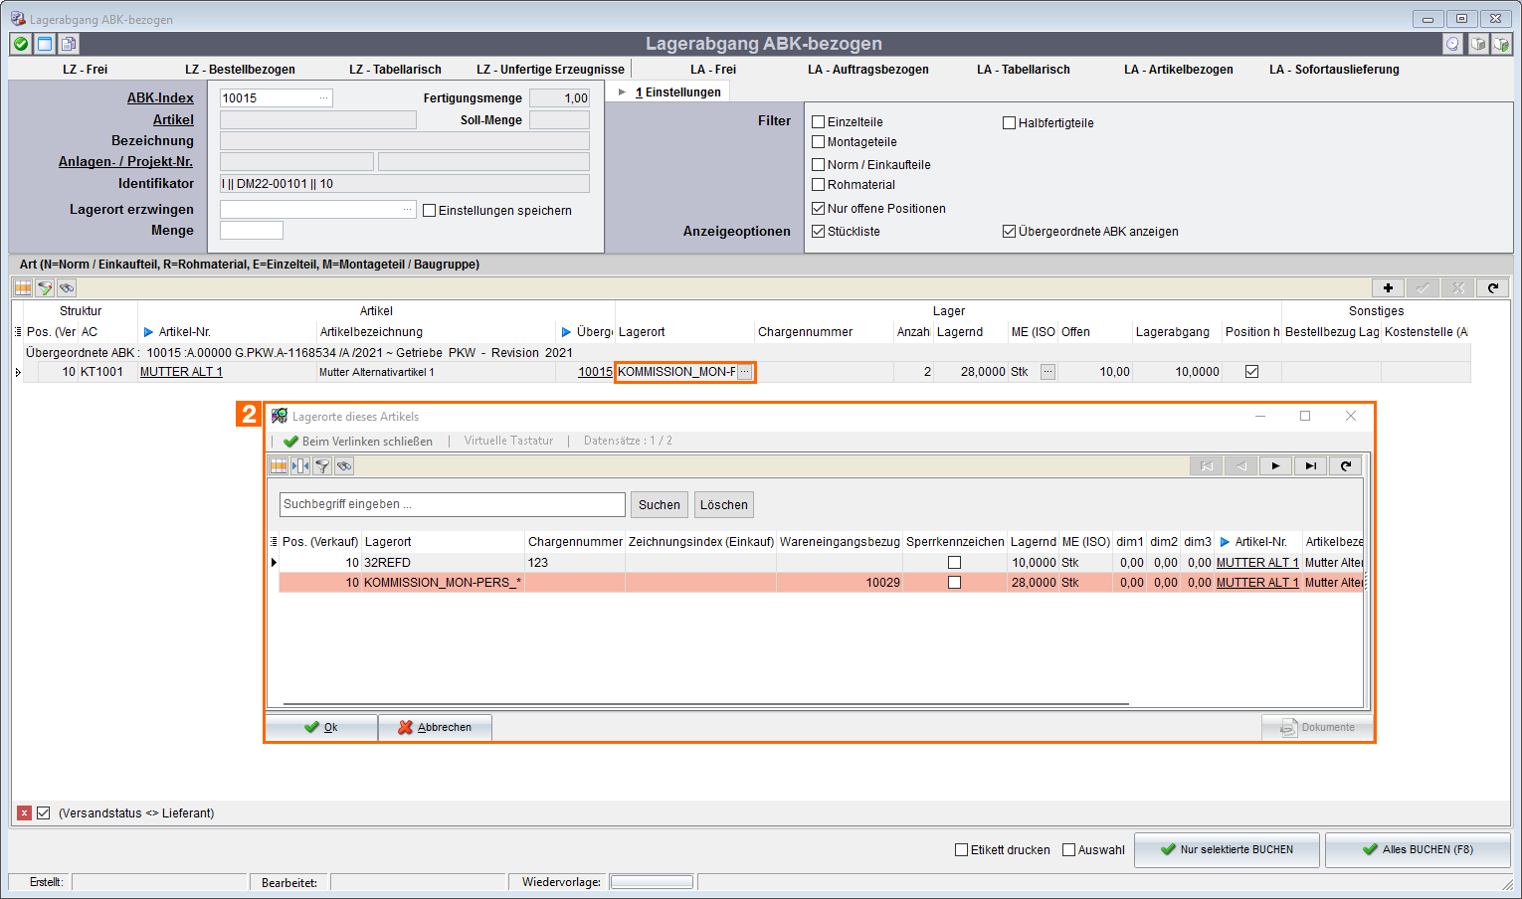Image resolution: width=1522 pixels, height=899 pixels.
Task: Click the red X icon beside Versandstatus
Action: pyautogui.click(x=25, y=812)
